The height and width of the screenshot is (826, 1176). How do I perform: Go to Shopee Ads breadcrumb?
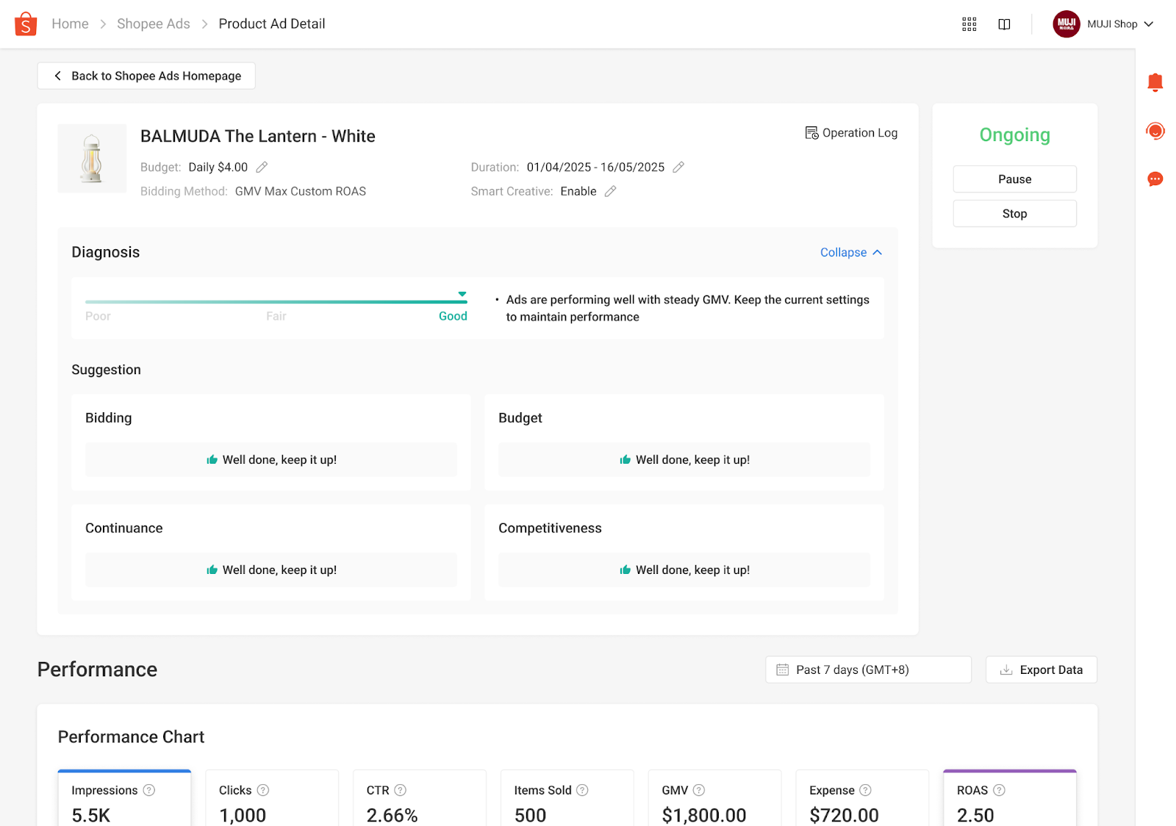tap(154, 24)
